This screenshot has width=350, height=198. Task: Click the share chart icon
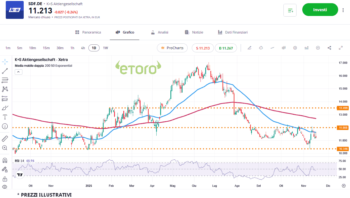pyautogui.click(x=329, y=48)
